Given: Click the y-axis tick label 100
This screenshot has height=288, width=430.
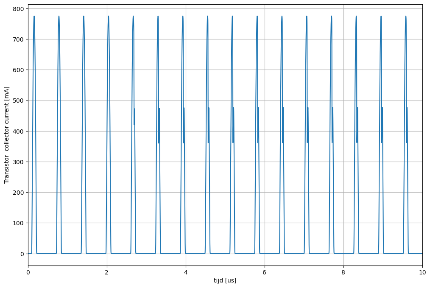Looking at the screenshot, I should pyautogui.click(x=18, y=223).
